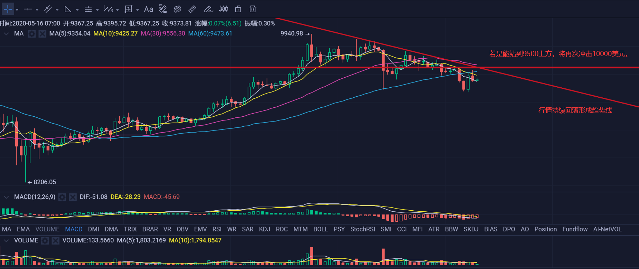This screenshot has height=269, width=639.
Task: Toggle the active MACD indicator tab
Action: (x=74, y=229)
